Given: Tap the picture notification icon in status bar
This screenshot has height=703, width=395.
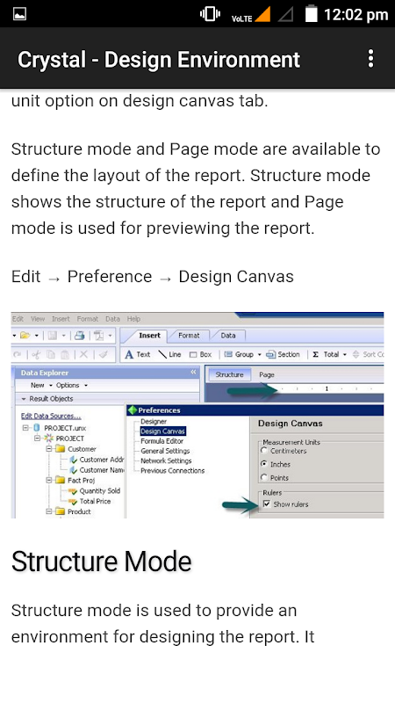Looking at the screenshot, I should tap(19, 14).
